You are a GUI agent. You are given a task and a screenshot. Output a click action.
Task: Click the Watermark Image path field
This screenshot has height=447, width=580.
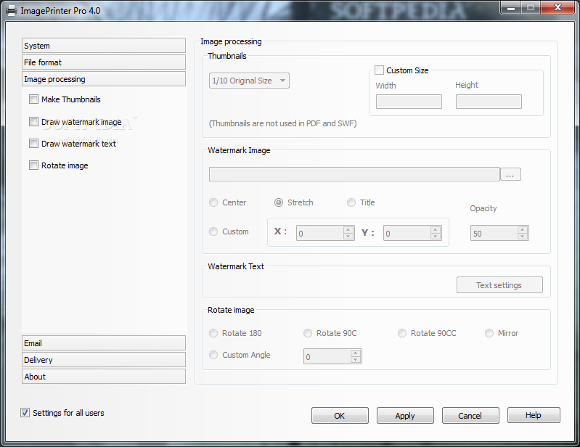(354, 174)
